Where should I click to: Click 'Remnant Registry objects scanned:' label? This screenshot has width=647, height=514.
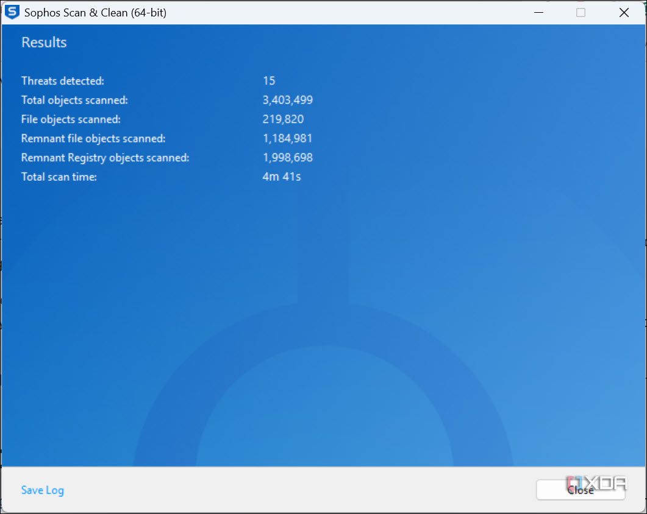click(x=105, y=158)
